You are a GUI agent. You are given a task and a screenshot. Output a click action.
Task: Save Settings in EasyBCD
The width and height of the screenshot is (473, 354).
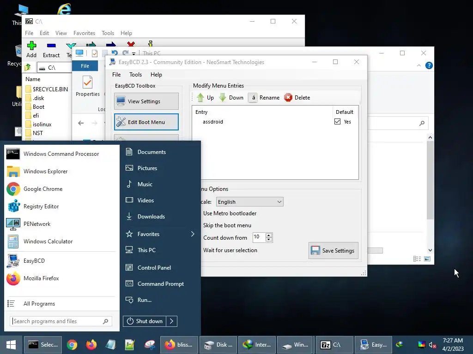[334, 250]
